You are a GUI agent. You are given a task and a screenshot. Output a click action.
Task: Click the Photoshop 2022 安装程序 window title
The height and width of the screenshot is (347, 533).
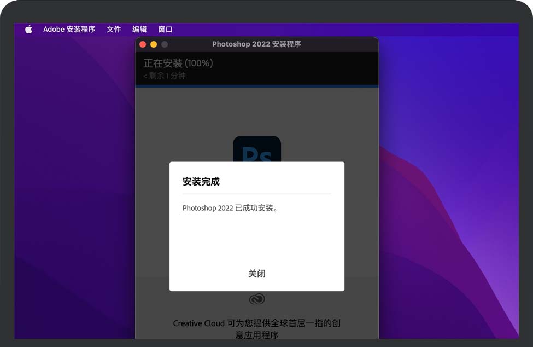click(256, 44)
